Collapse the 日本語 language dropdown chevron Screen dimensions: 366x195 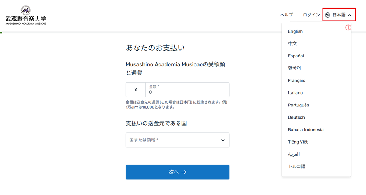pos(349,15)
